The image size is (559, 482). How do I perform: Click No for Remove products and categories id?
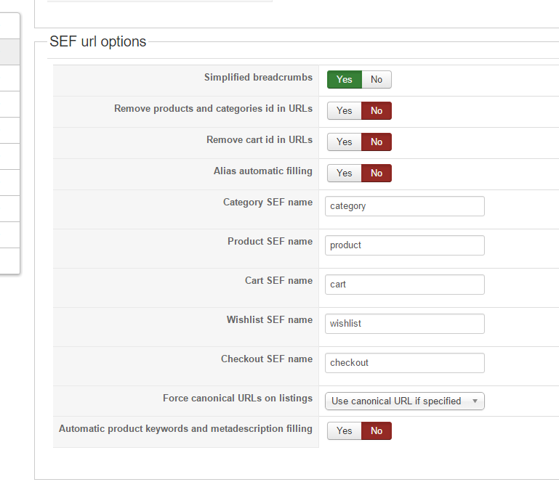tap(377, 110)
